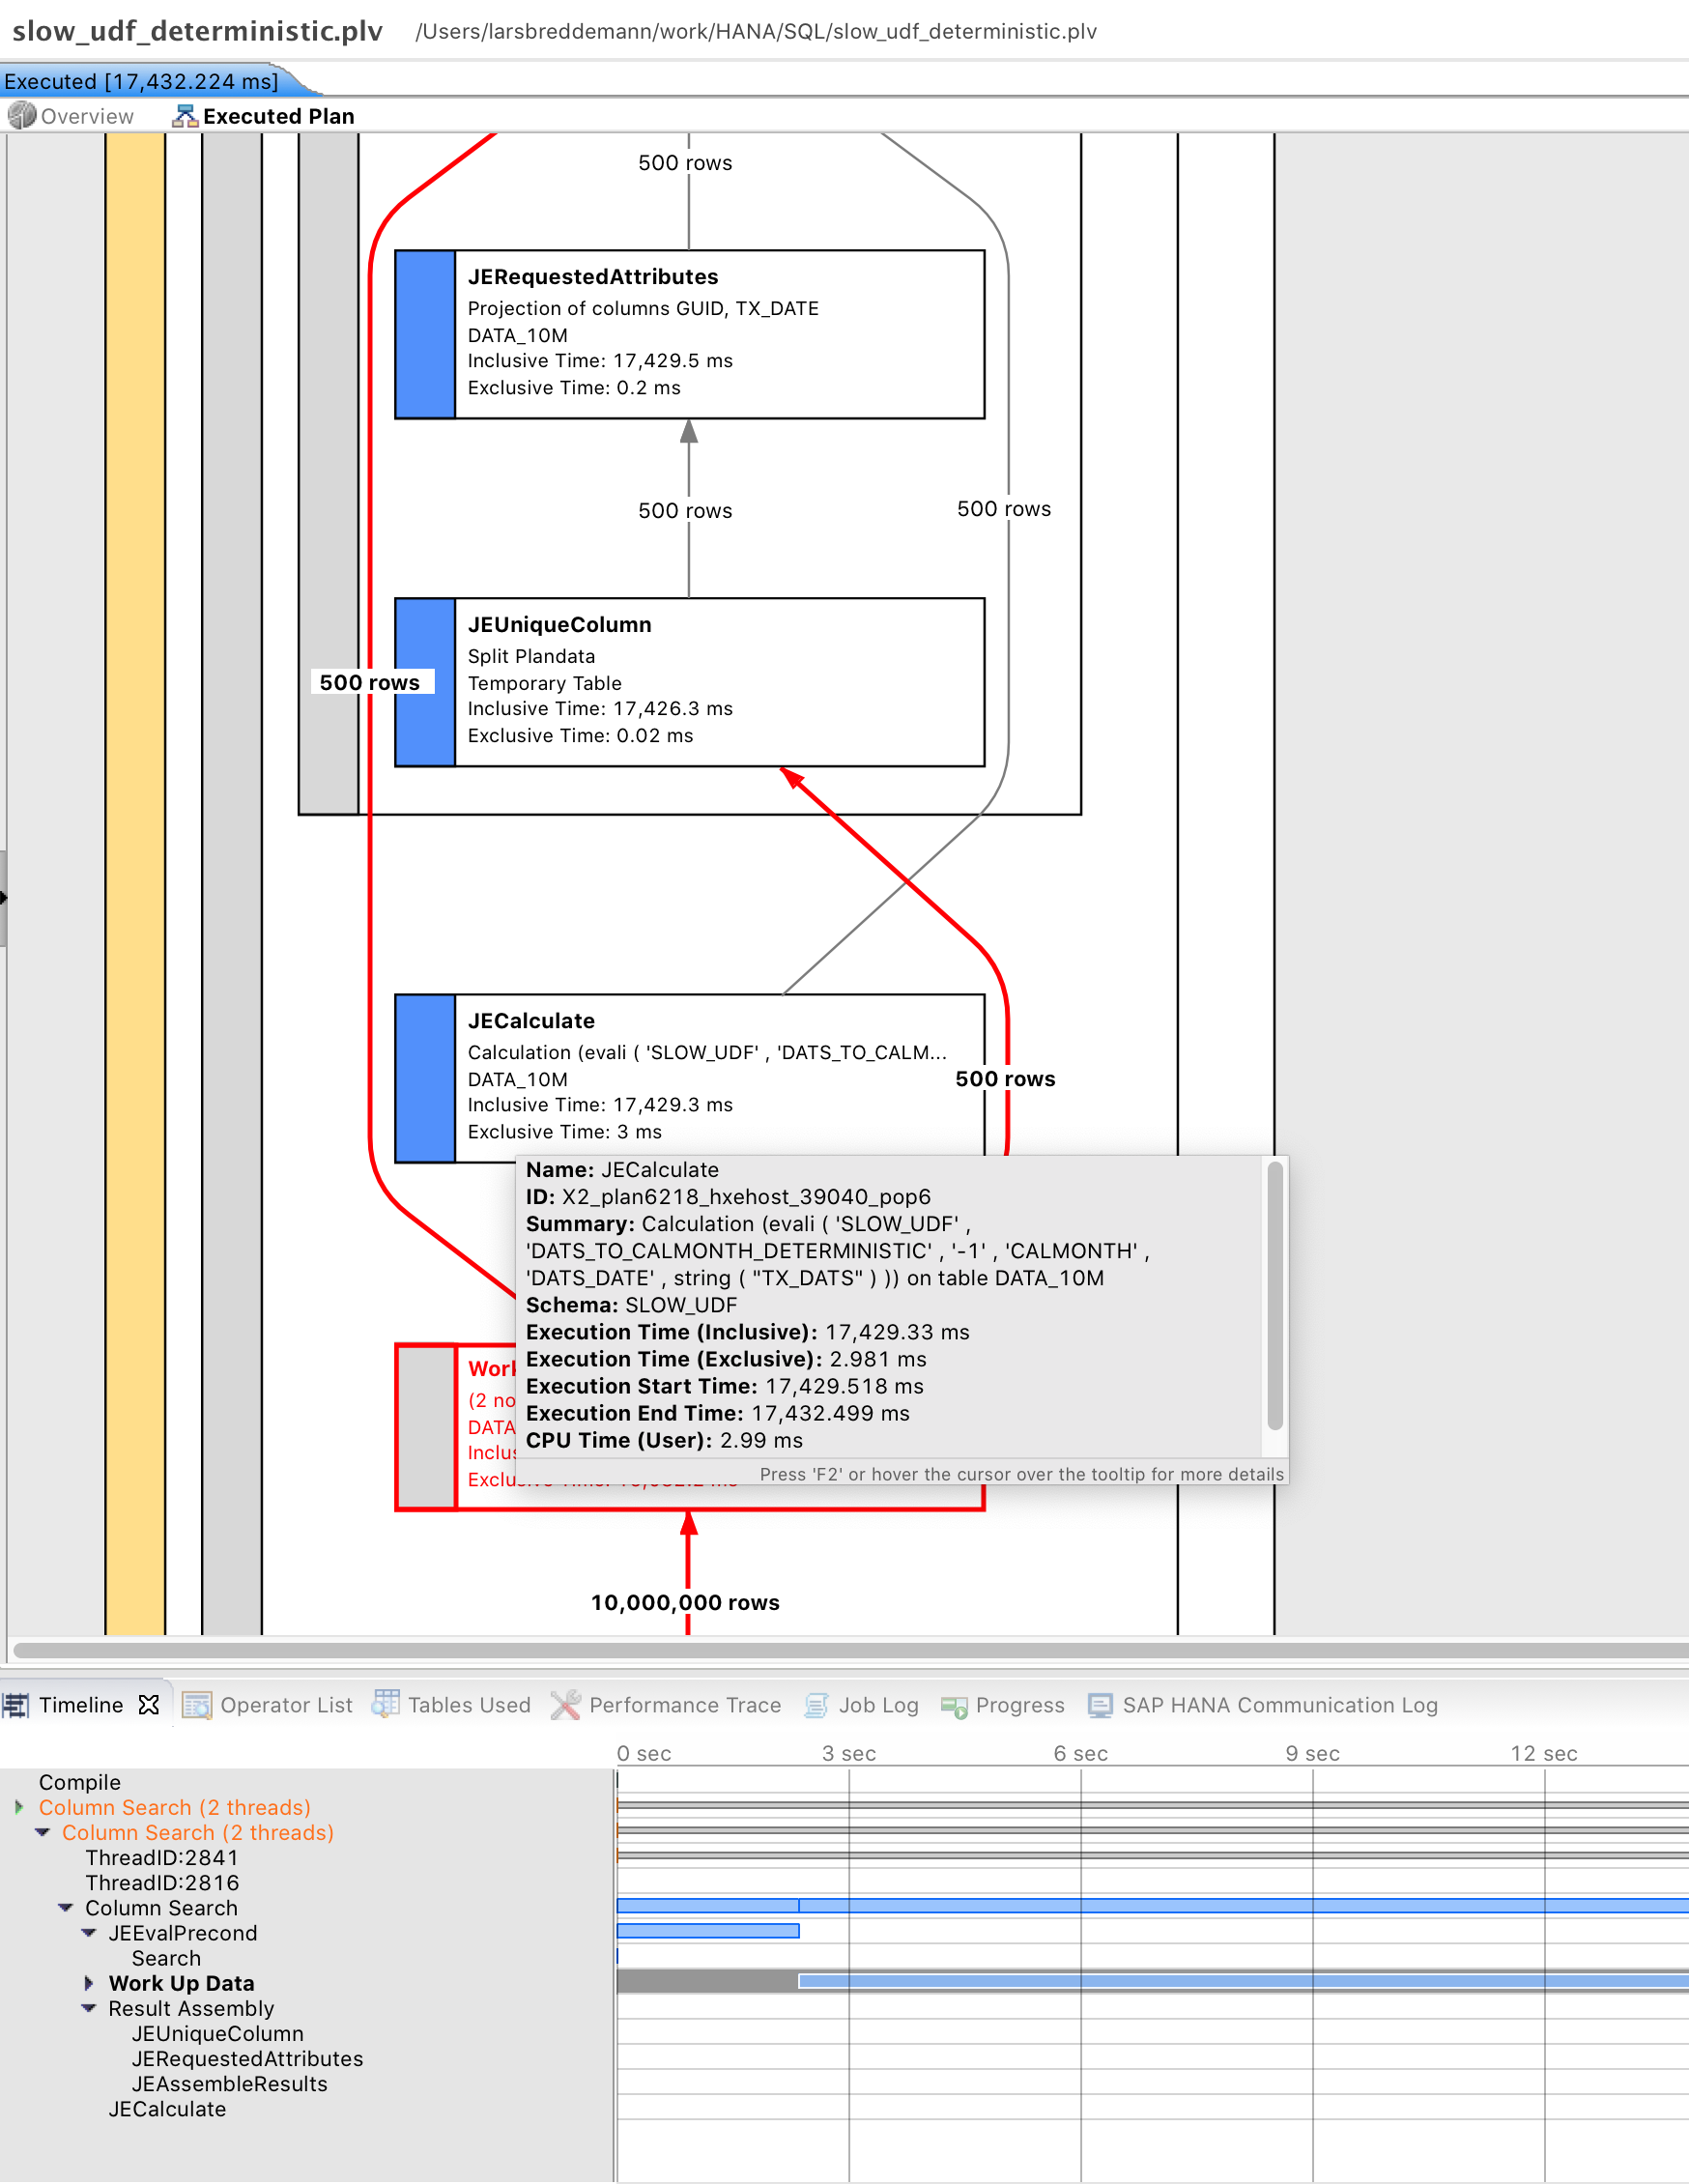Collapse the JEEvalPrecond tree node
This screenshot has width=1689, height=2184.
tap(89, 1932)
